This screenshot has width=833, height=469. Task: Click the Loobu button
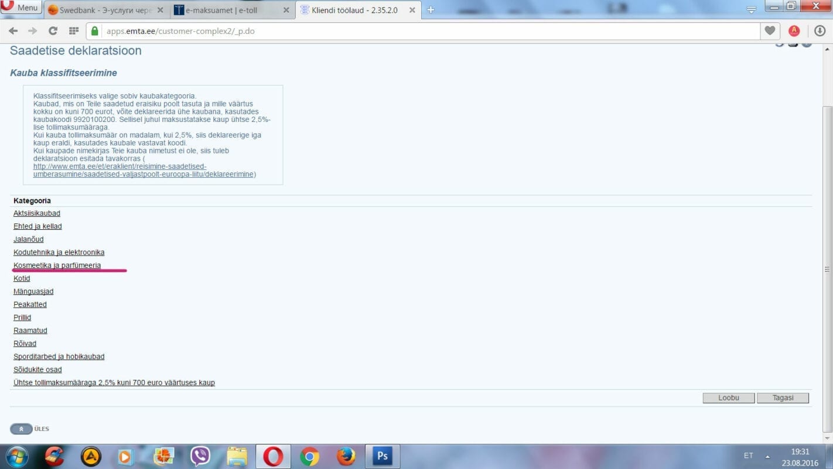coord(729,398)
